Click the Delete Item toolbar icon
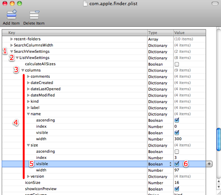221x195 pixels. pyautogui.click(x=34, y=15)
